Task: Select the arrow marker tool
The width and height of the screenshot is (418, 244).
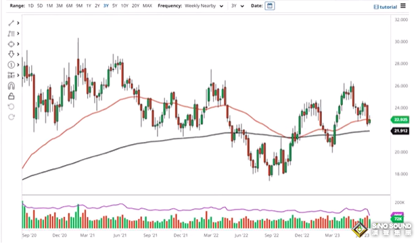Action: (x=11, y=54)
